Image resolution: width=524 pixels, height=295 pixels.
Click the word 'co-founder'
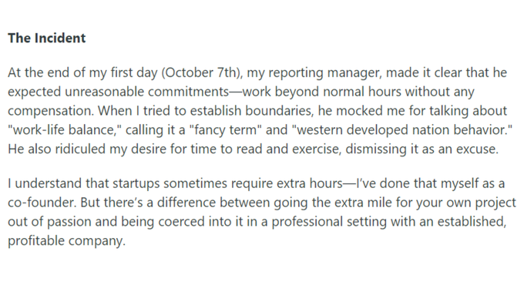click(x=41, y=203)
